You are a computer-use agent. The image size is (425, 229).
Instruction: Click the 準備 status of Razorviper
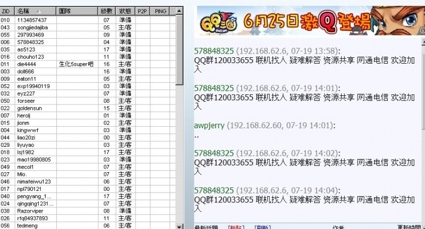[125, 210]
